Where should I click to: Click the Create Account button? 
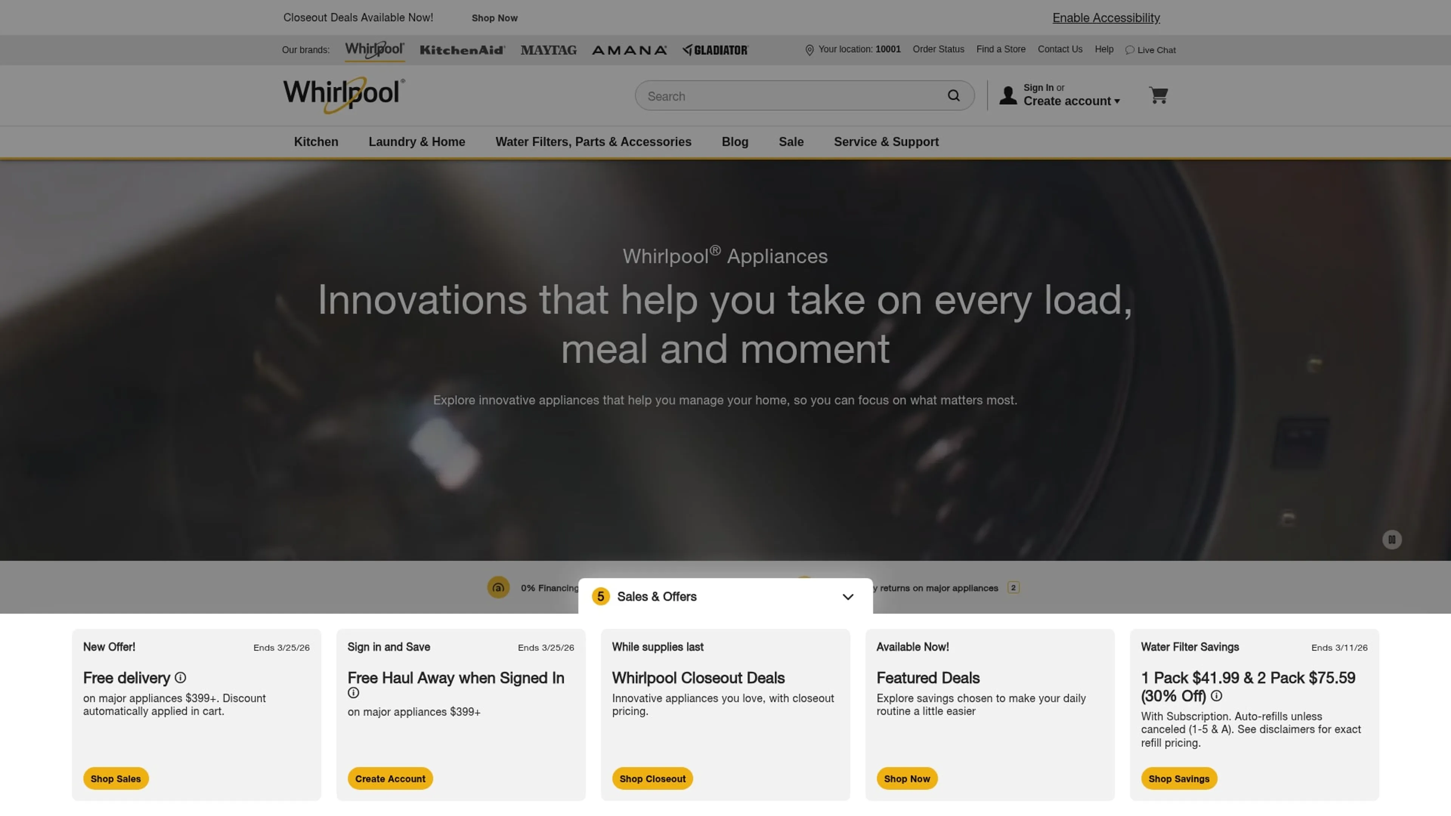(390, 778)
